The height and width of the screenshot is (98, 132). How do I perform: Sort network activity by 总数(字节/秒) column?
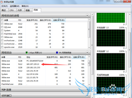[79, 57]
